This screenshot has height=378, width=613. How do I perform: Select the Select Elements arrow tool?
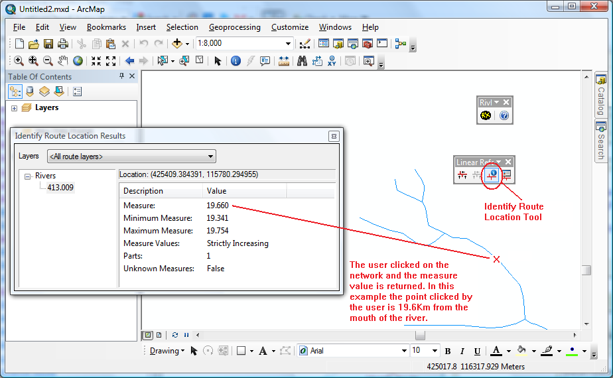point(218,61)
